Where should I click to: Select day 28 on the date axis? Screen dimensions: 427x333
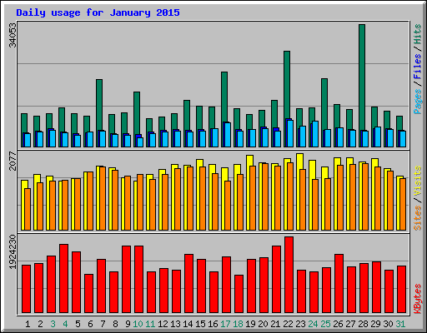click(363, 324)
